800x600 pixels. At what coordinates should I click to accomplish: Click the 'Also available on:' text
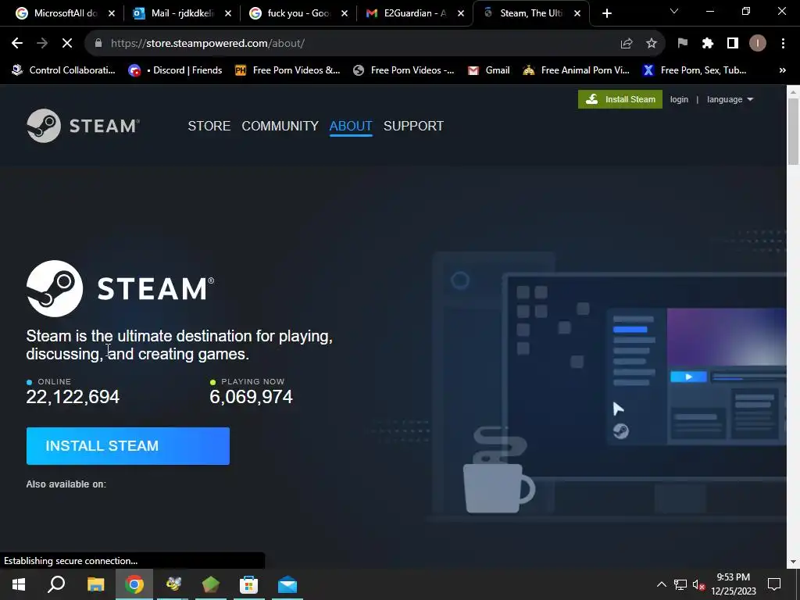pyautogui.click(x=66, y=484)
